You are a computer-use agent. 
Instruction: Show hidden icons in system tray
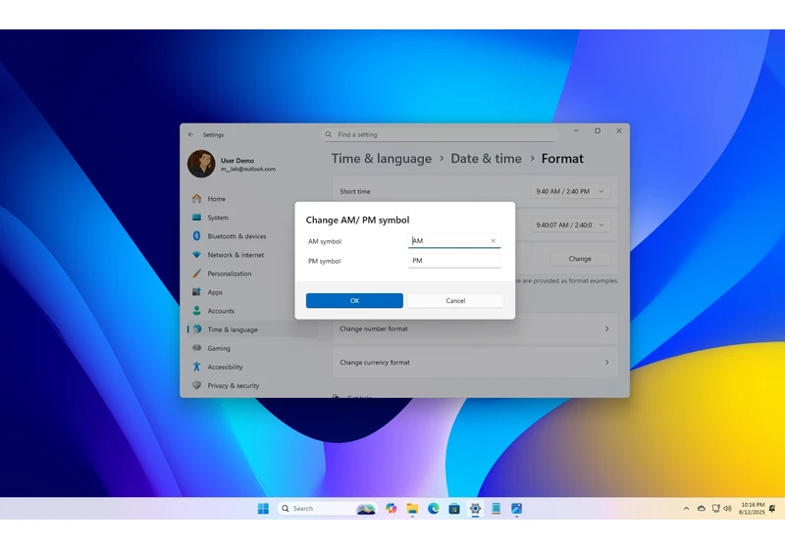(x=686, y=509)
